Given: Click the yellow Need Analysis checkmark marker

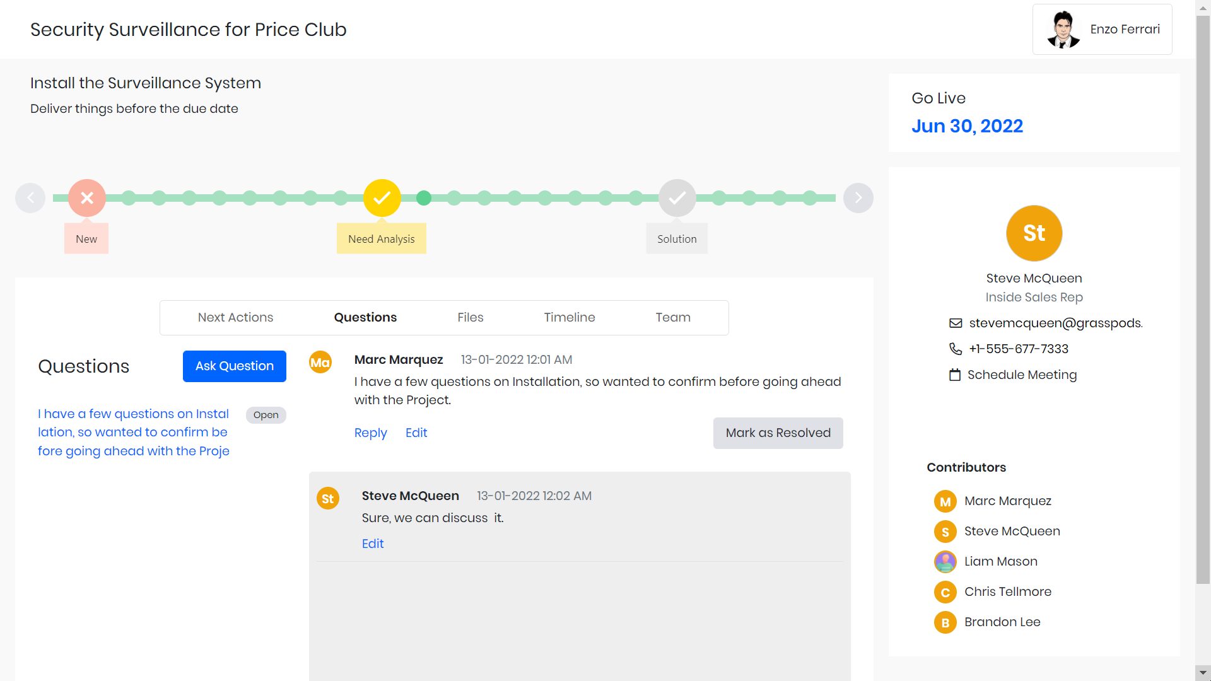Looking at the screenshot, I should pos(382,198).
